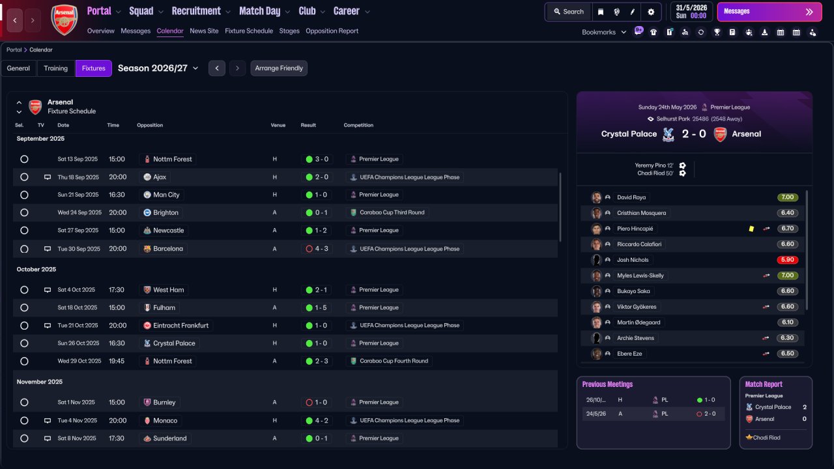
Task: Expand the Match Day menu chevron
Action: tap(287, 12)
